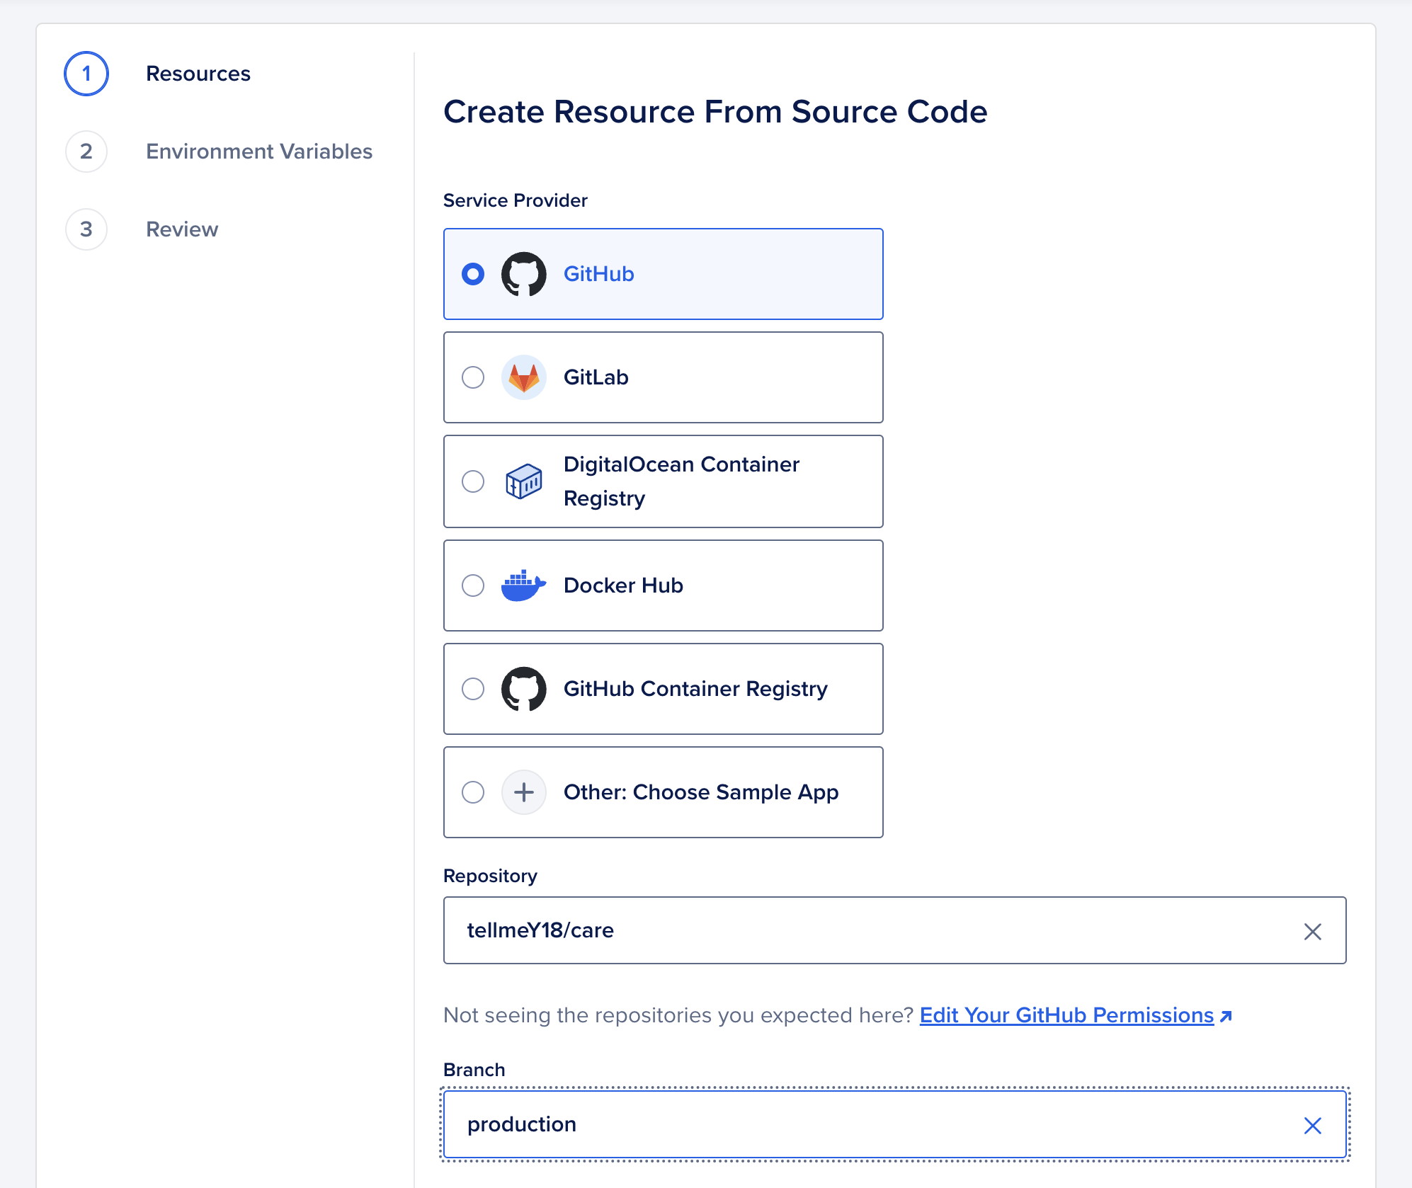Click the Docker Hub whale icon

[524, 586]
